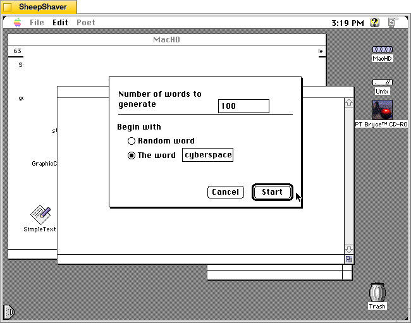This screenshot has height=323, width=411.
Task: Open the File menu
Action: pyautogui.click(x=37, y=23)
